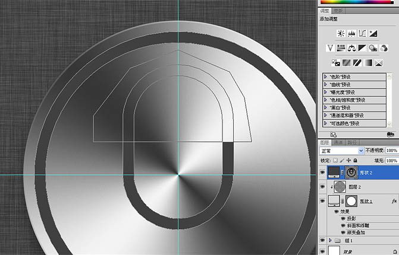This screenshot has height=255, width=399.
Task: Add an Exposure adjustment
Action: [x=373, y=33]
